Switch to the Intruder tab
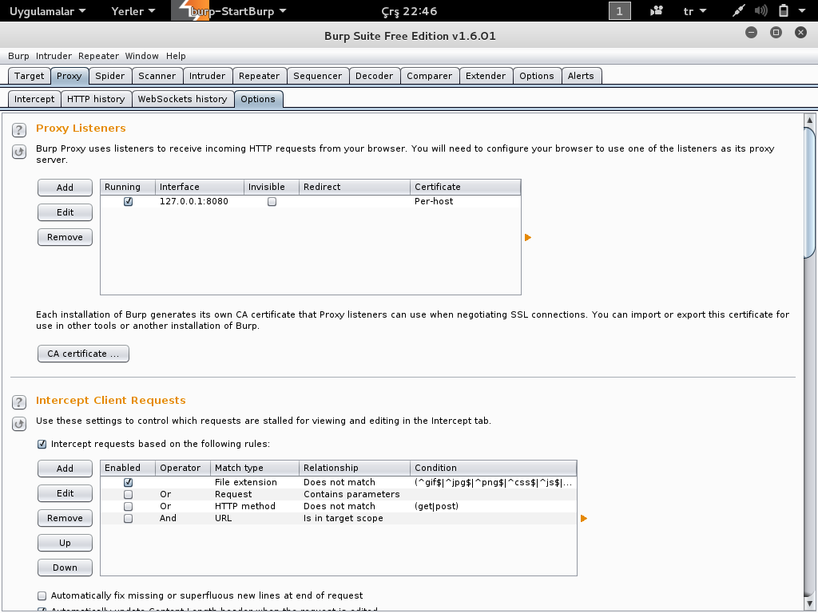 (x=207, y=76)
